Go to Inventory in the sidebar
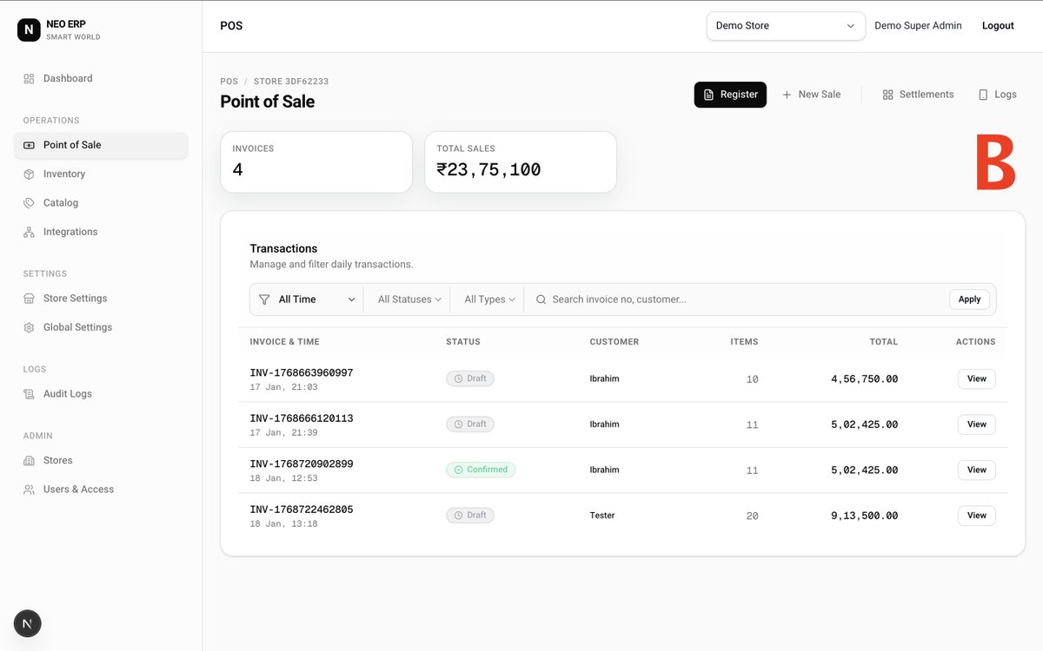The width and height of the screenshot is (1043, 651). (101, 174)
